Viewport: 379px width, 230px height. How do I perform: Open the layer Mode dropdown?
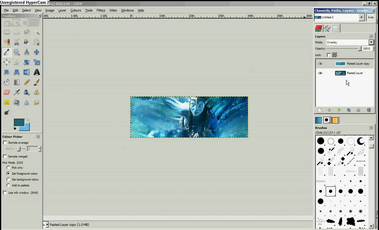[371, 42]
